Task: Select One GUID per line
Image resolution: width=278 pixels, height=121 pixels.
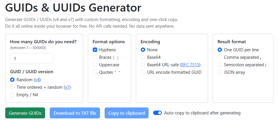Action: coord(220,50)
